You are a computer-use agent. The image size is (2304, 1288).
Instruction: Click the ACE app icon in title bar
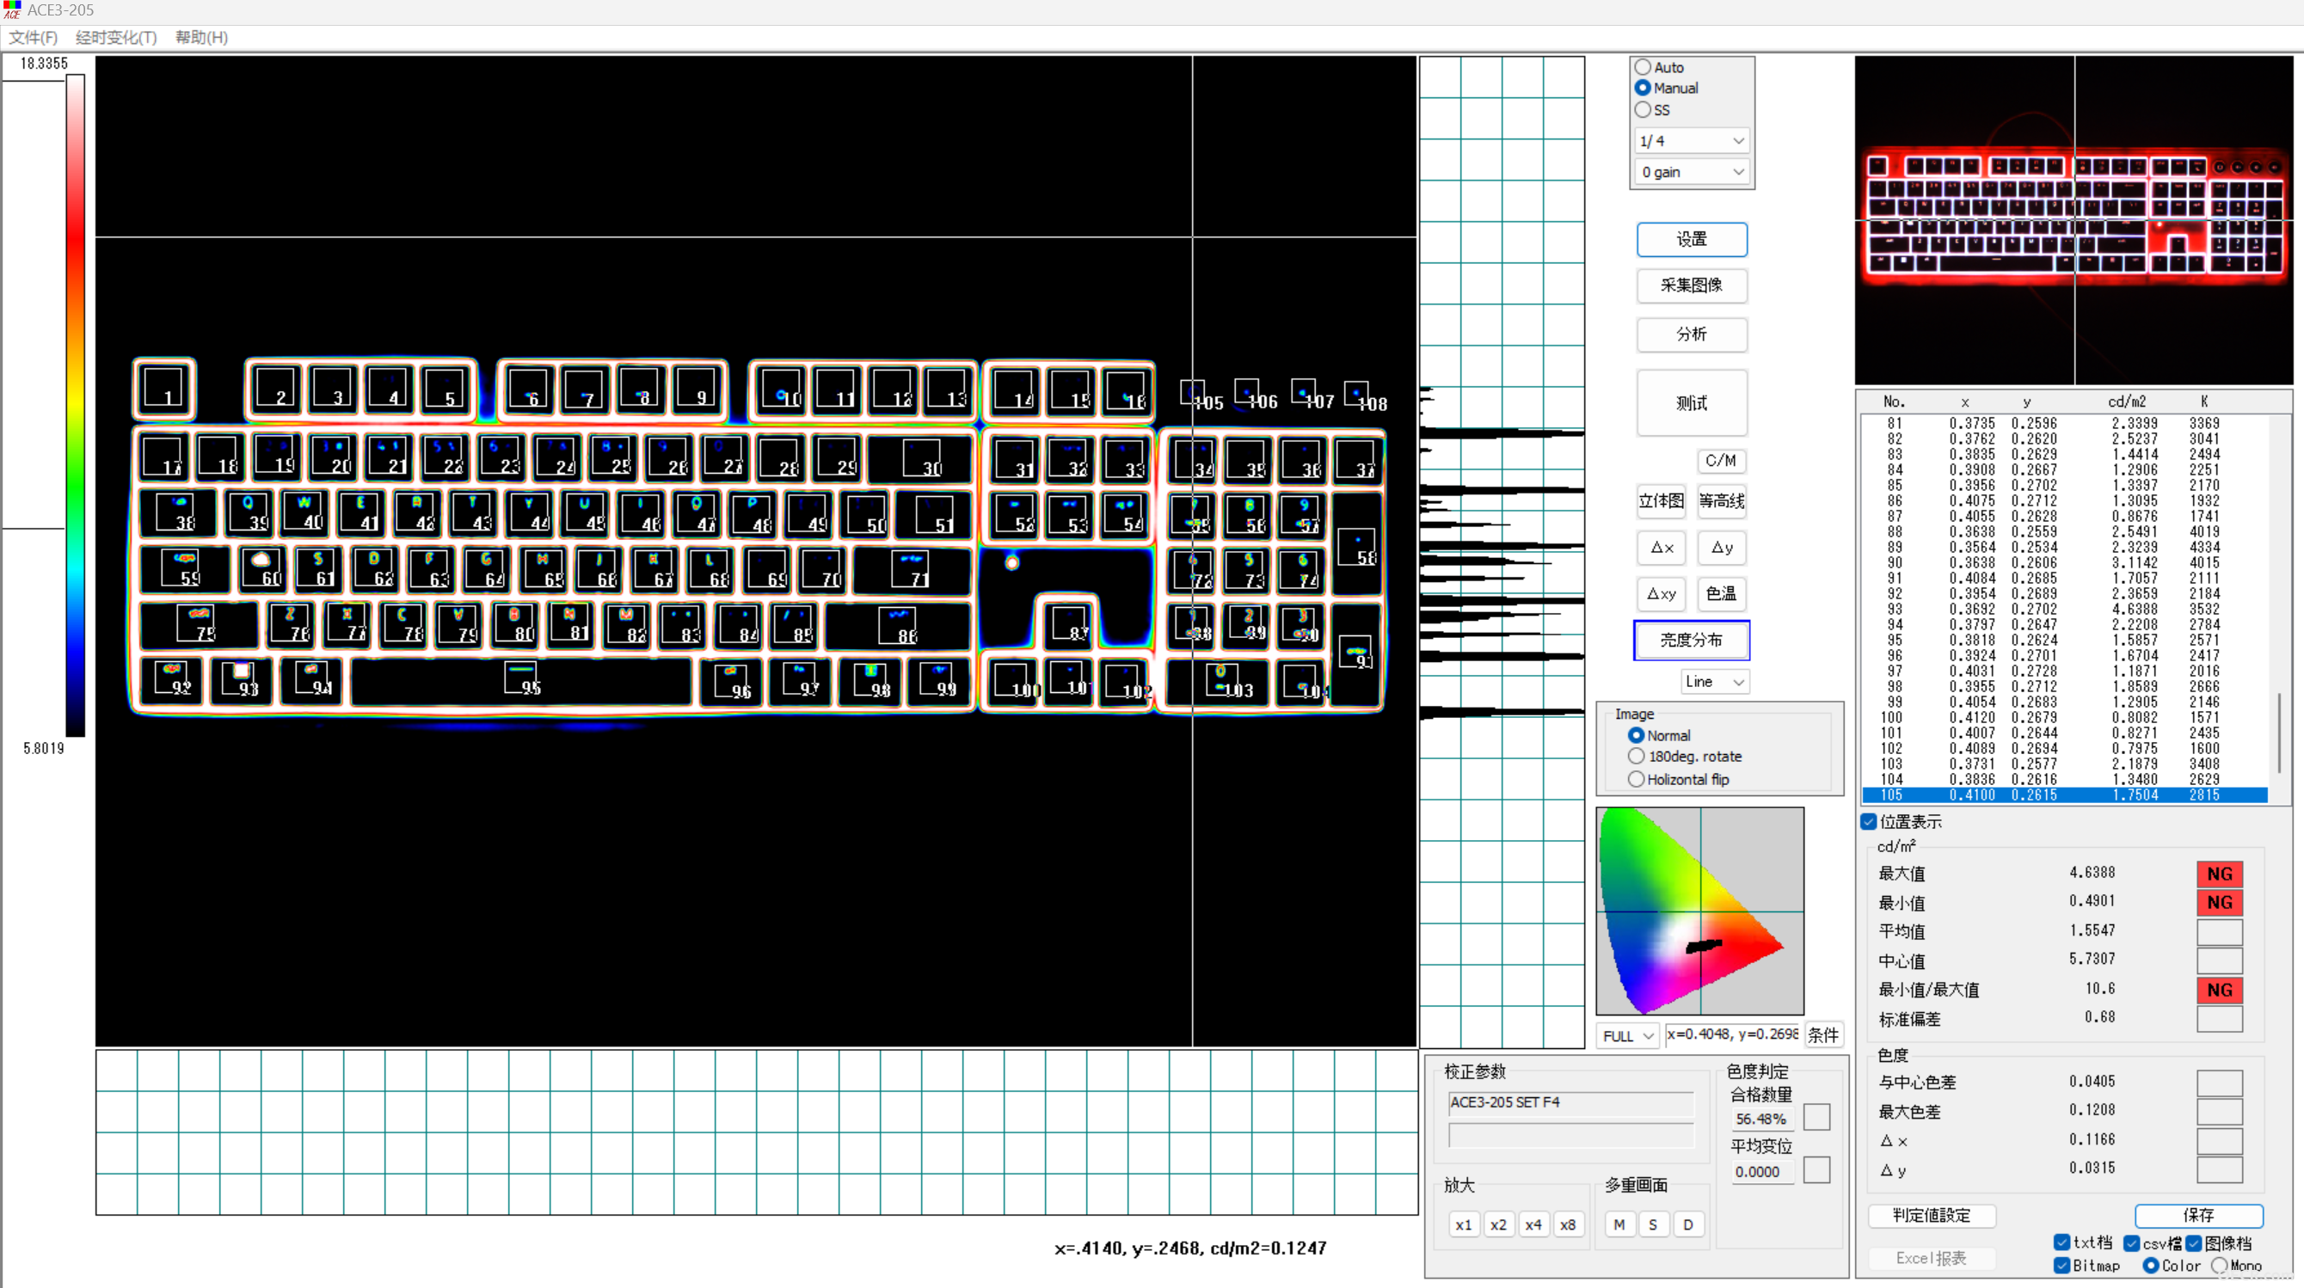12,9
